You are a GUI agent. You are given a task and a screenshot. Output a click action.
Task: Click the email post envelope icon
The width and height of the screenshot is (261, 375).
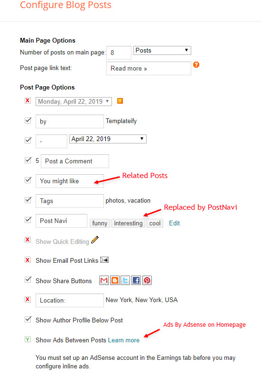pyautogui.click(x=104, y=260)
